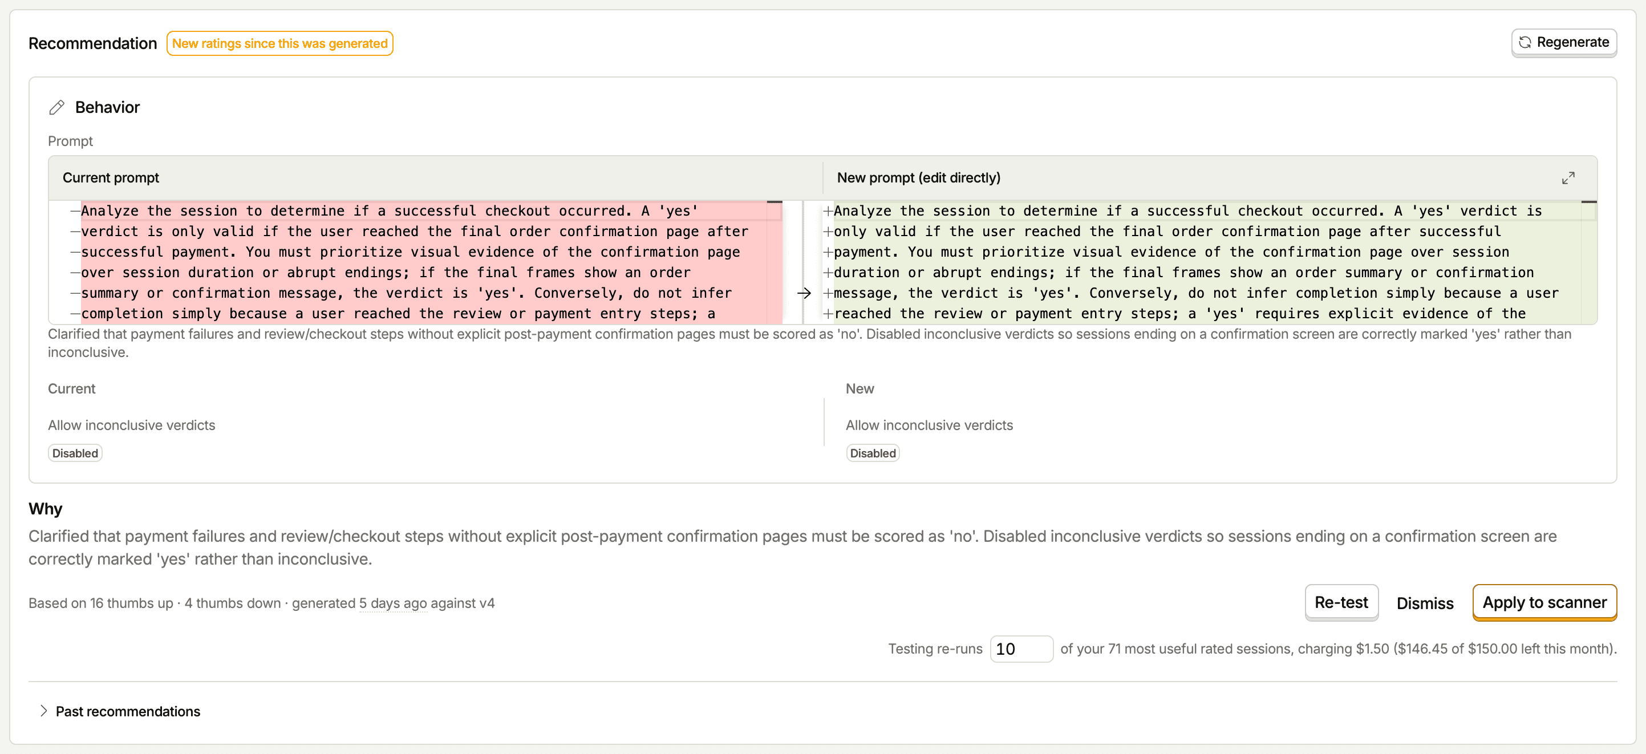
Task: Click the pencil icon next to Behavior
Action: (x=57, y=107)
